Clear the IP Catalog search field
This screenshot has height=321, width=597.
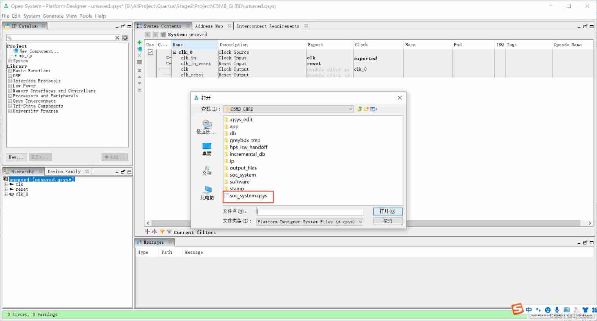(117, 38)
